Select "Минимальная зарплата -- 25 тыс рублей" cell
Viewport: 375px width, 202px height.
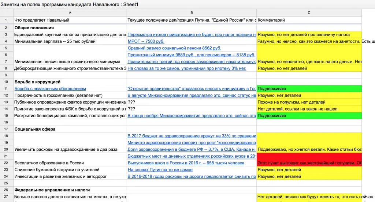[x=69, y=41]
